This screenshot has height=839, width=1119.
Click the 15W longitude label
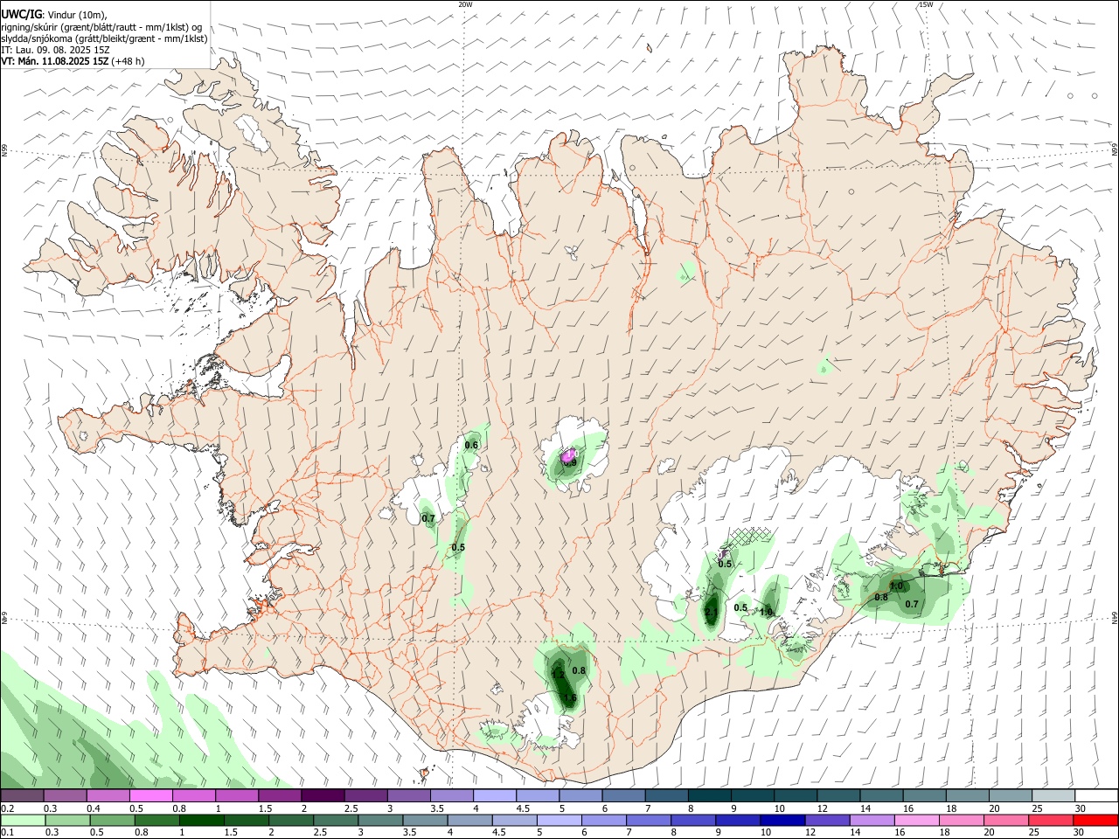[926, 4]
